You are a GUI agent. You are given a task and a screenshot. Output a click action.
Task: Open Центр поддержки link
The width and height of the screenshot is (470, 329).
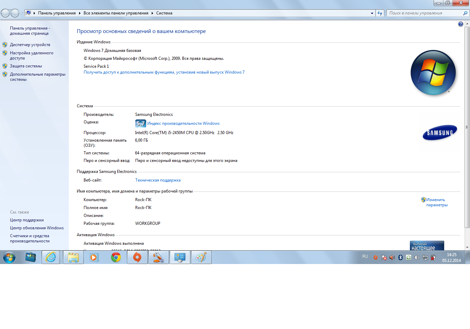click(27, 220)
